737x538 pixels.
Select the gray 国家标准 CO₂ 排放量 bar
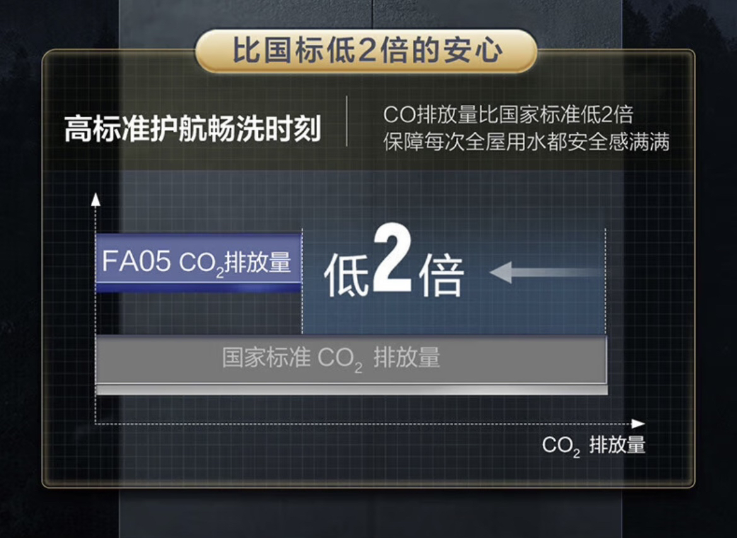[x=351, y=360]
